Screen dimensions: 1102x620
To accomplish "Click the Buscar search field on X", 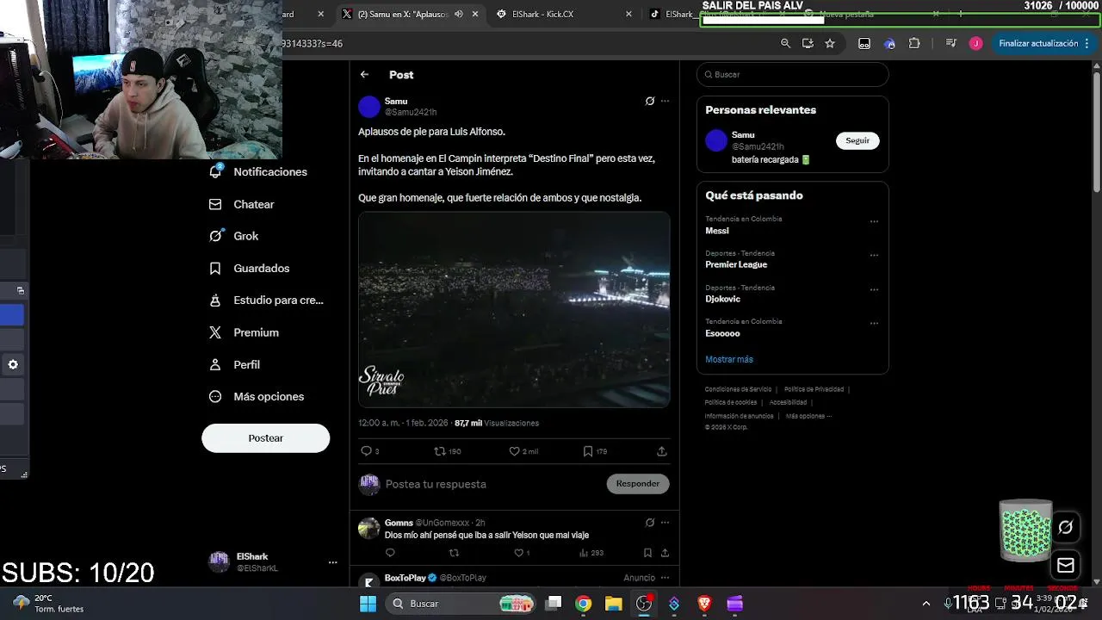I will 792,74.
